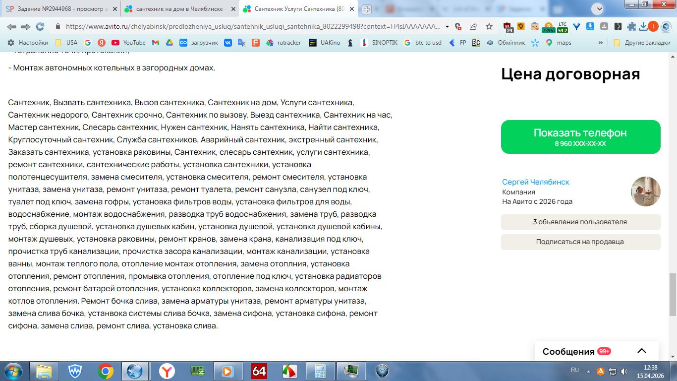Expand the Сообщения chat panel
677x381 pixels.
point(642,351)
